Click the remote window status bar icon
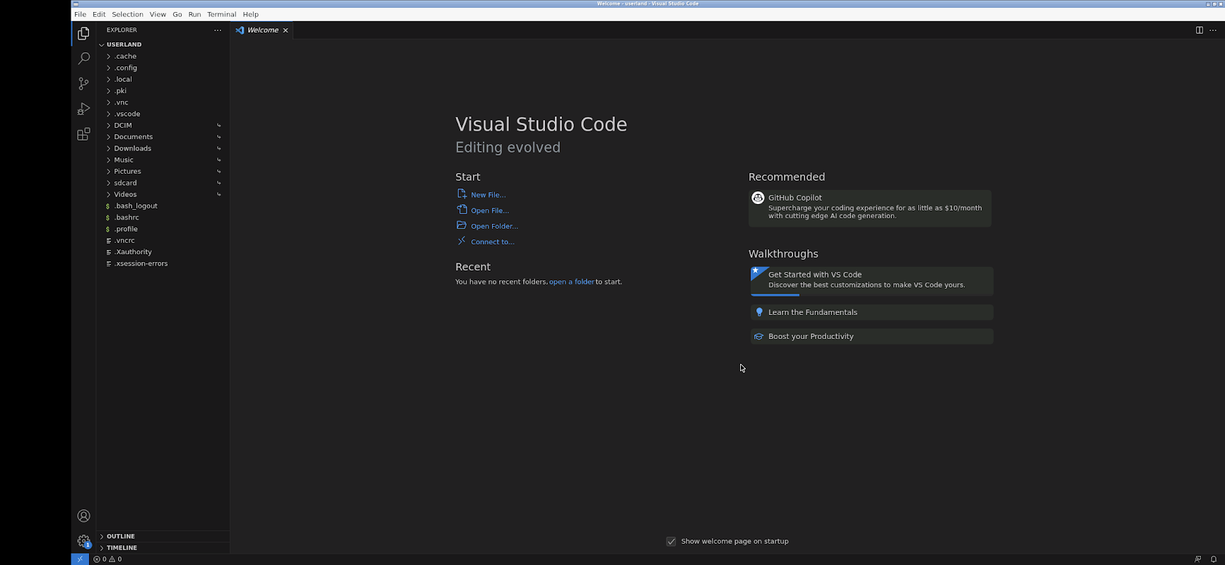Image resolution: width=1225 pixels, height=565 pixels. tap(80, 559)
